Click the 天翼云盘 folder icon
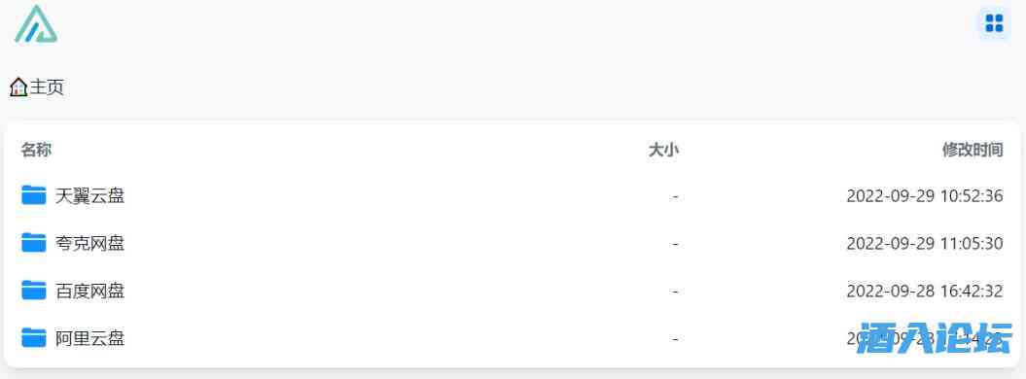The height and width of the screenshot is (379, 1026). [33, 194]
